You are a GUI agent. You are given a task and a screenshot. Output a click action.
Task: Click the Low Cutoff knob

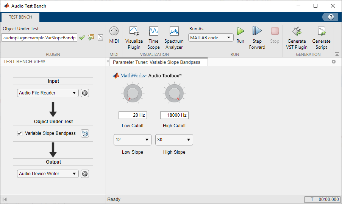[133, 94]
